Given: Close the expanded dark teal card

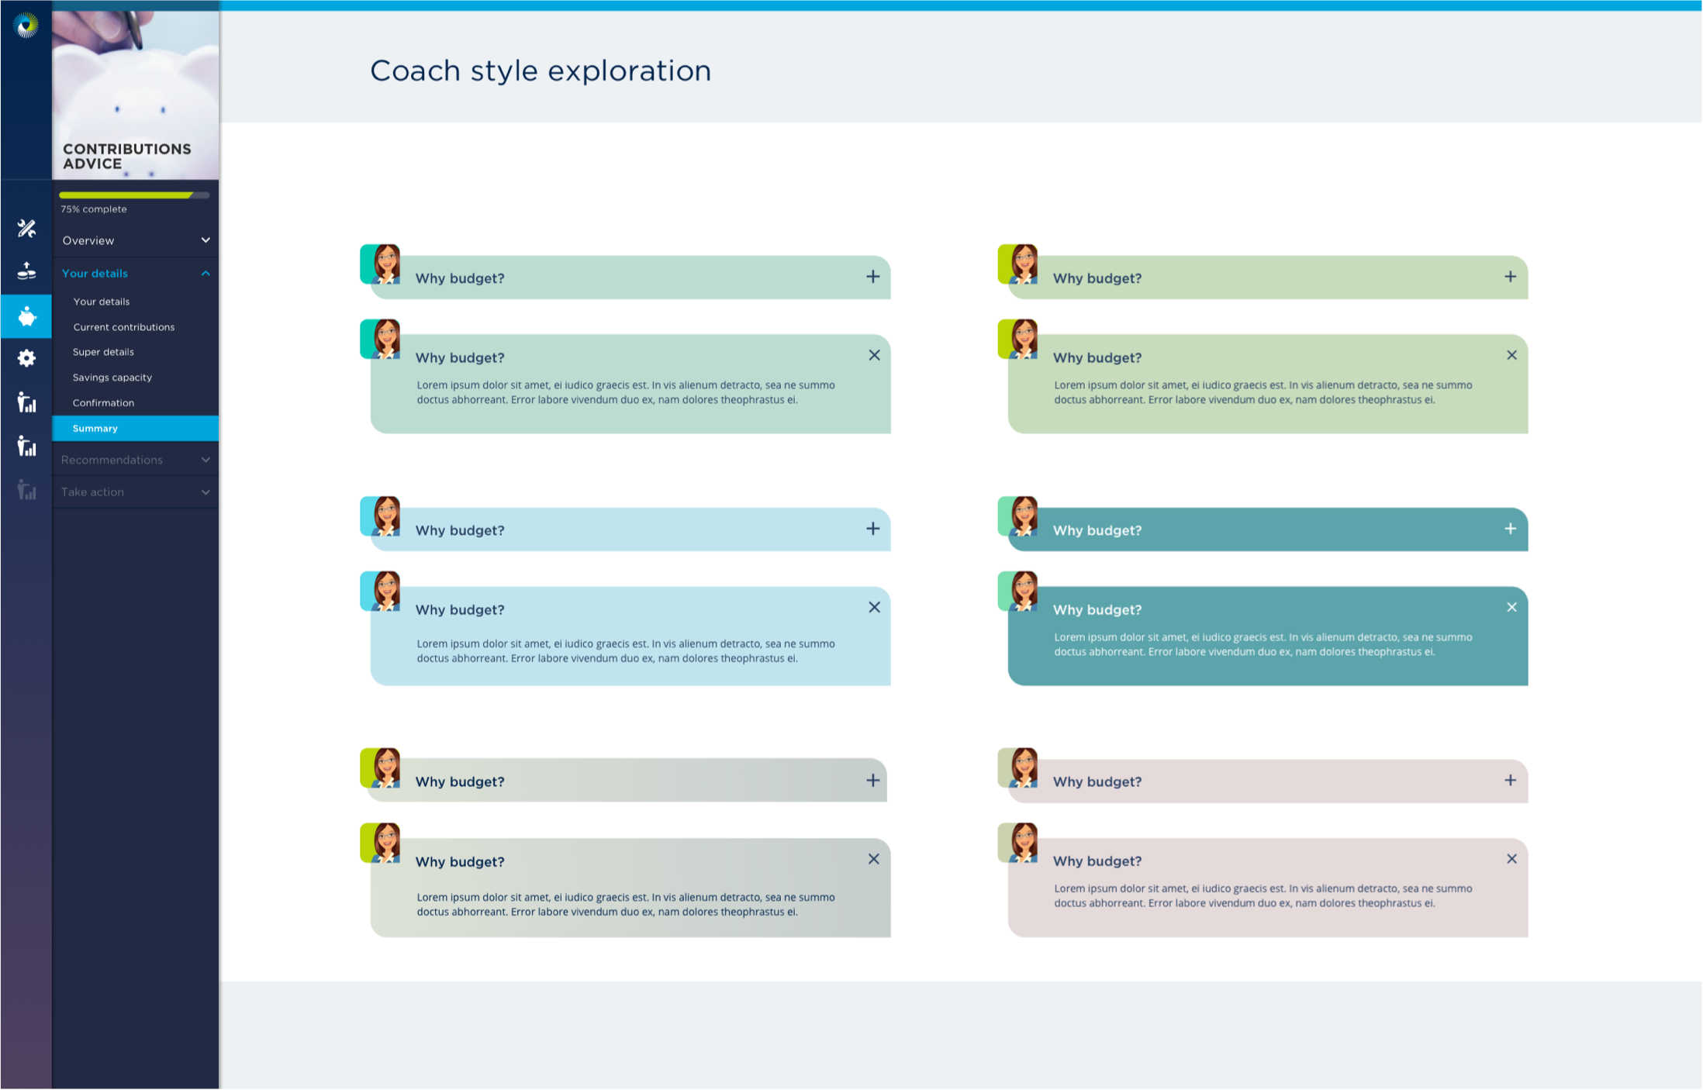Looking at the screenshot, I should click(x=1512, y=607).
